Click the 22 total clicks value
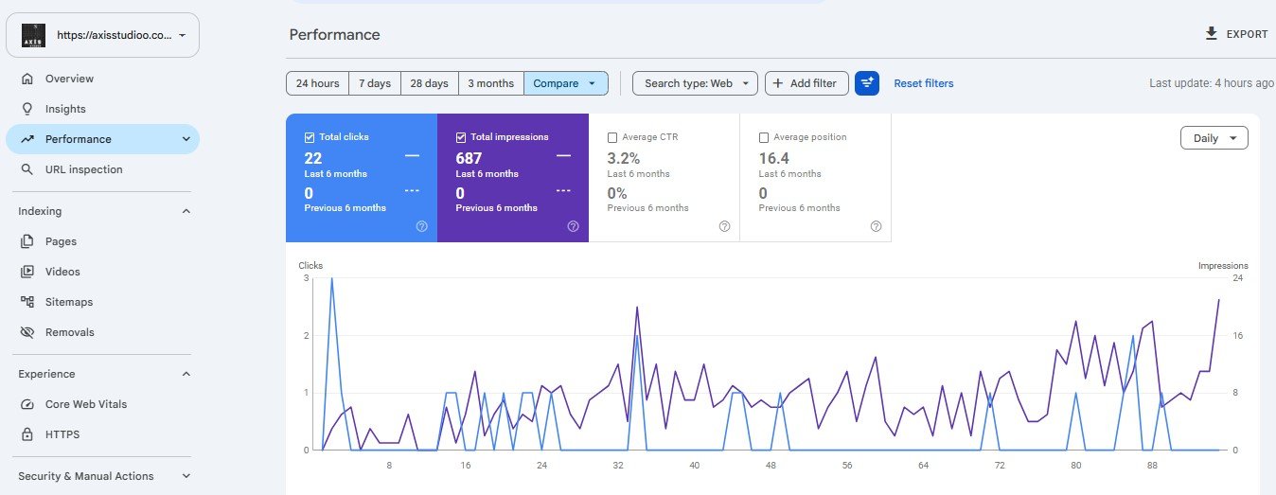This screenshot has width=1276, height=495. tap(313, 158)
